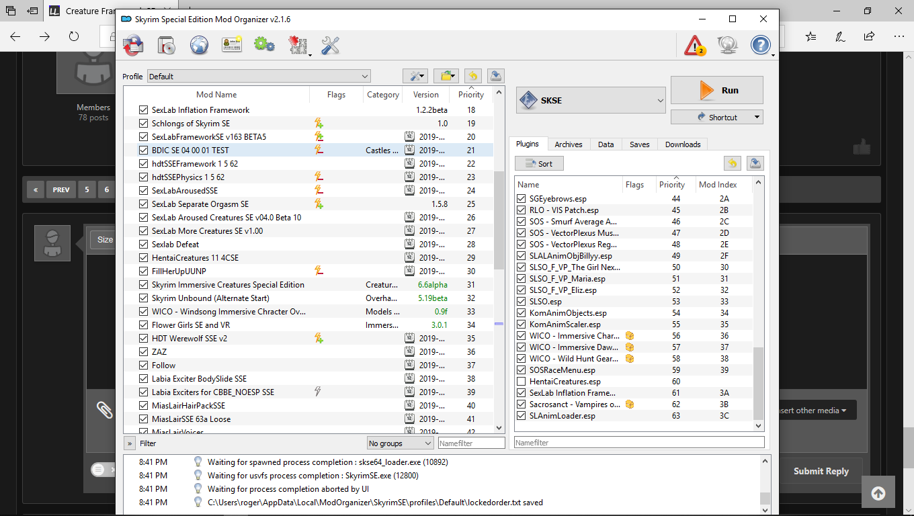914x516 pixels.
Task: Disable SLSO.esp plugin checkbox
Action: click(x=521, y=302)
